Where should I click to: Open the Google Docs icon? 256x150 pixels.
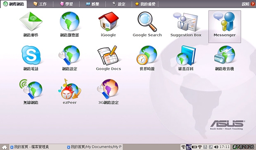click(x=108, y=55)
